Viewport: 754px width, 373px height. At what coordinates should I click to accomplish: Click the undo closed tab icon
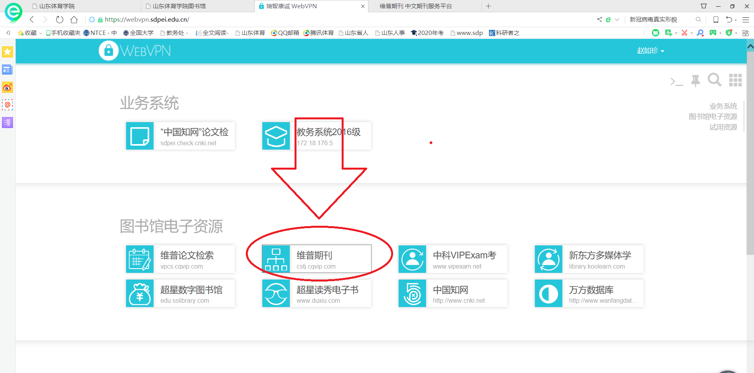[729, 19]
